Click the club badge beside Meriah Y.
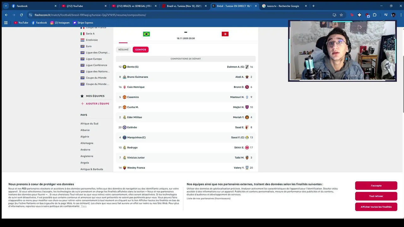This screenshot has height=227, width=404. 247,117
